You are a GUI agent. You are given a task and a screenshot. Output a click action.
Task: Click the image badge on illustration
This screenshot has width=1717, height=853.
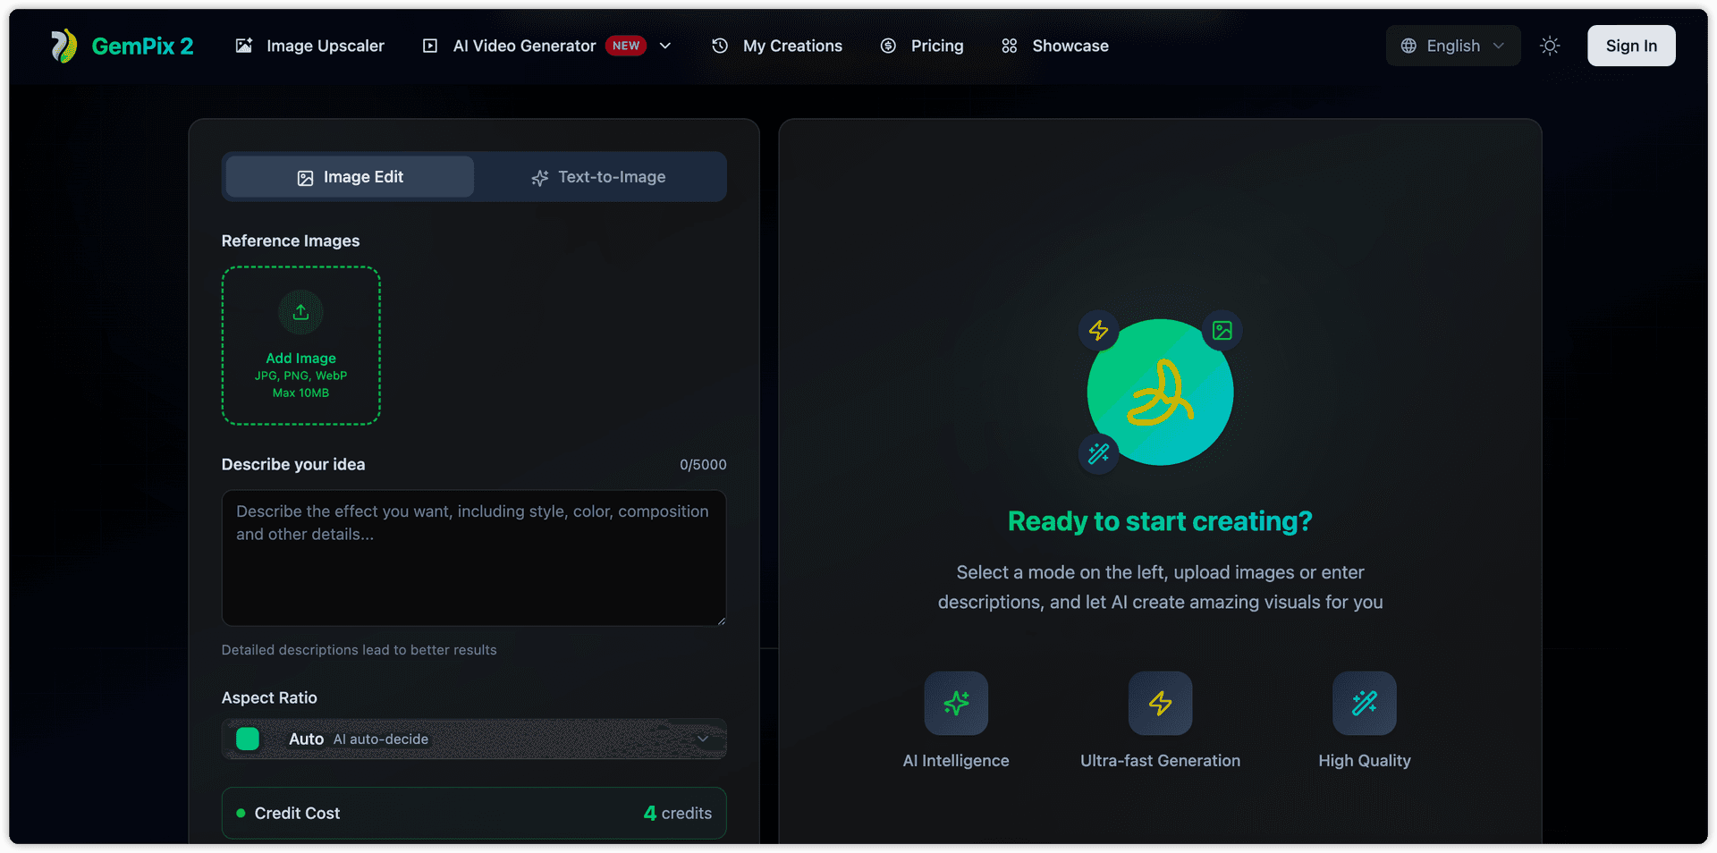pyautogui.click(x=1222, y=330)
